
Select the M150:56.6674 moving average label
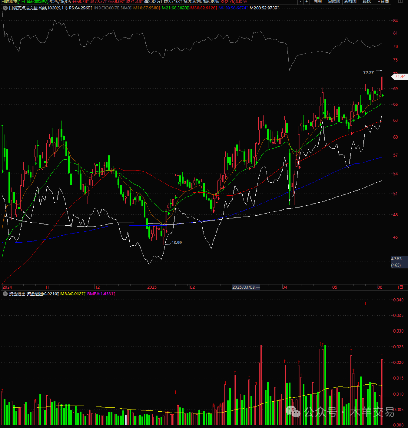click(x=233, y=8)
